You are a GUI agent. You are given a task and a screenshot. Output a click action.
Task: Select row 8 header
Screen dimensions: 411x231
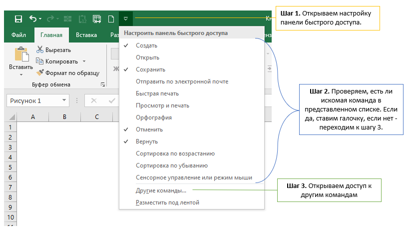(x=10, y=197)
